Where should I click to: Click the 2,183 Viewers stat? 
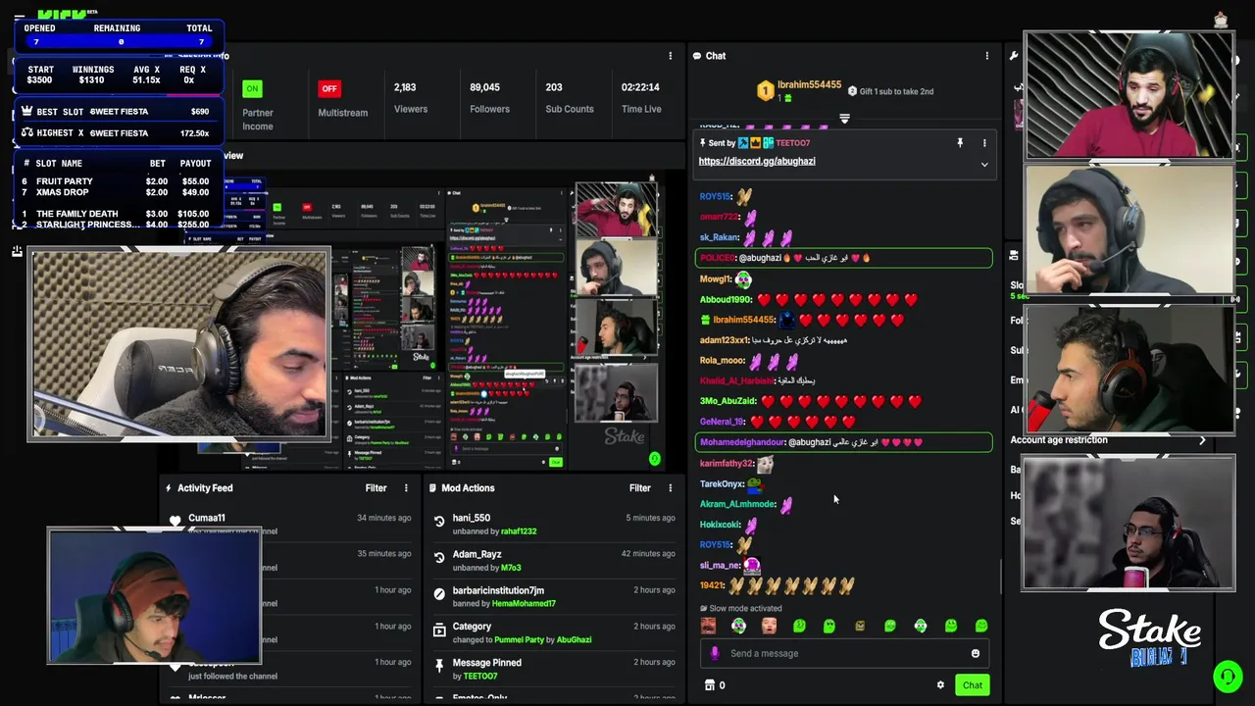(411, 98)
